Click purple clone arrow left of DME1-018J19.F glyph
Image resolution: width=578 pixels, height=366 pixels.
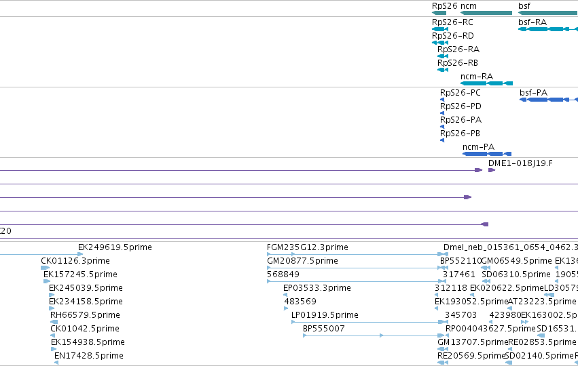click(478, 170)
